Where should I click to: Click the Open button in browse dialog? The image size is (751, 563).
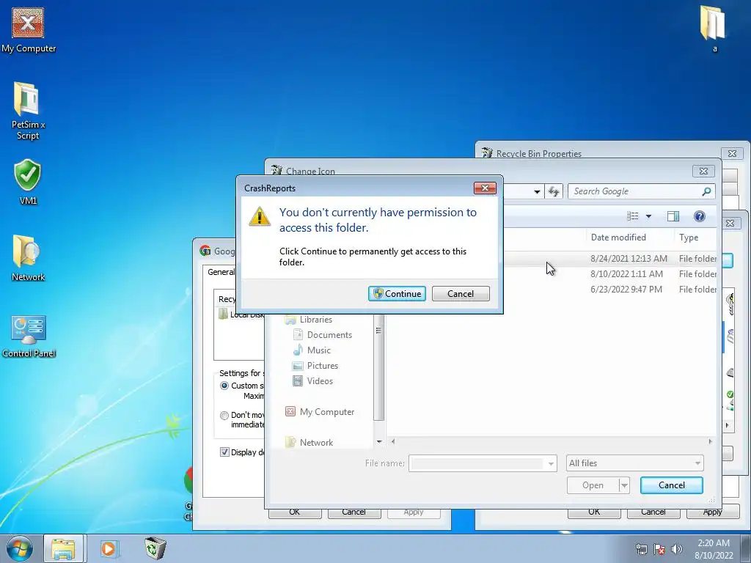coord(593,485)
